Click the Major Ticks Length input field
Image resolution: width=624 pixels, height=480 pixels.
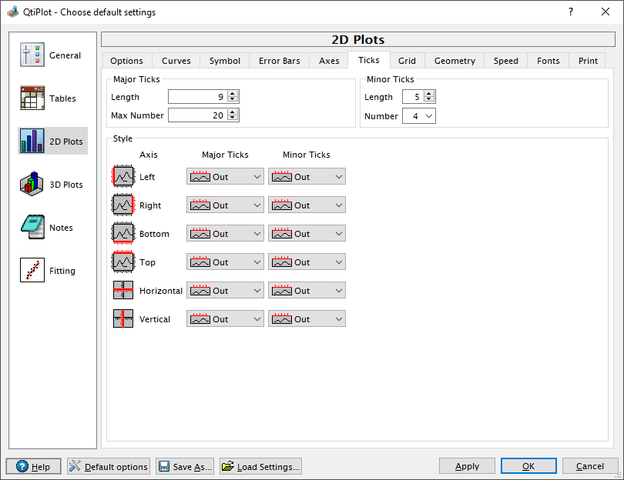point(197,97)
